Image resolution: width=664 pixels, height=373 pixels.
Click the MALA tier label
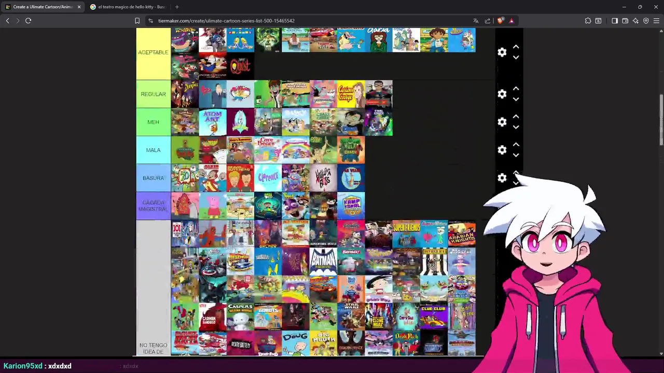[153, 150]
